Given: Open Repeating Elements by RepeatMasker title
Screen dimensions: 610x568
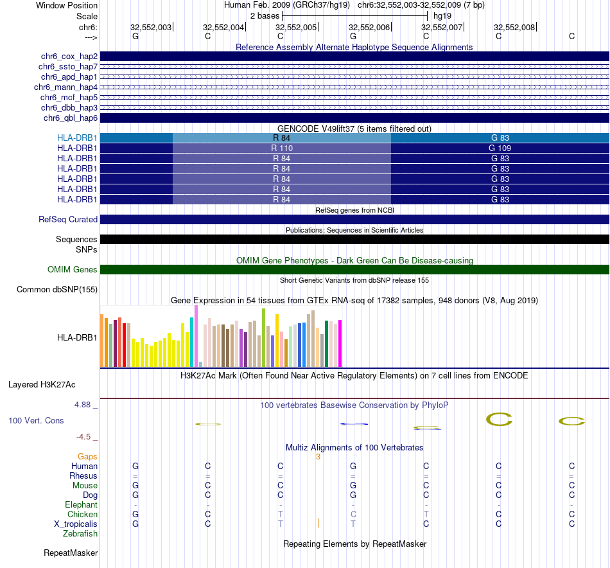Looking at the screenshot, I should (x=355, y=544).
